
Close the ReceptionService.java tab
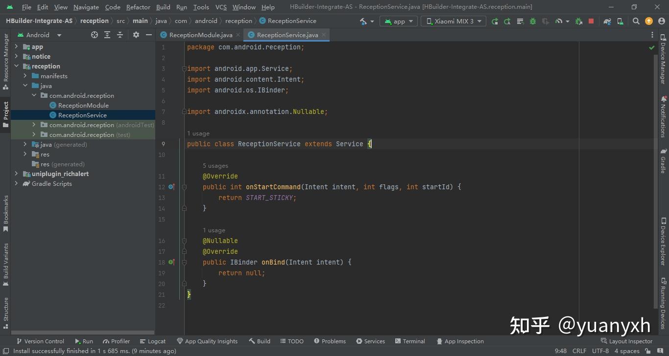click(x=324, y=35)
